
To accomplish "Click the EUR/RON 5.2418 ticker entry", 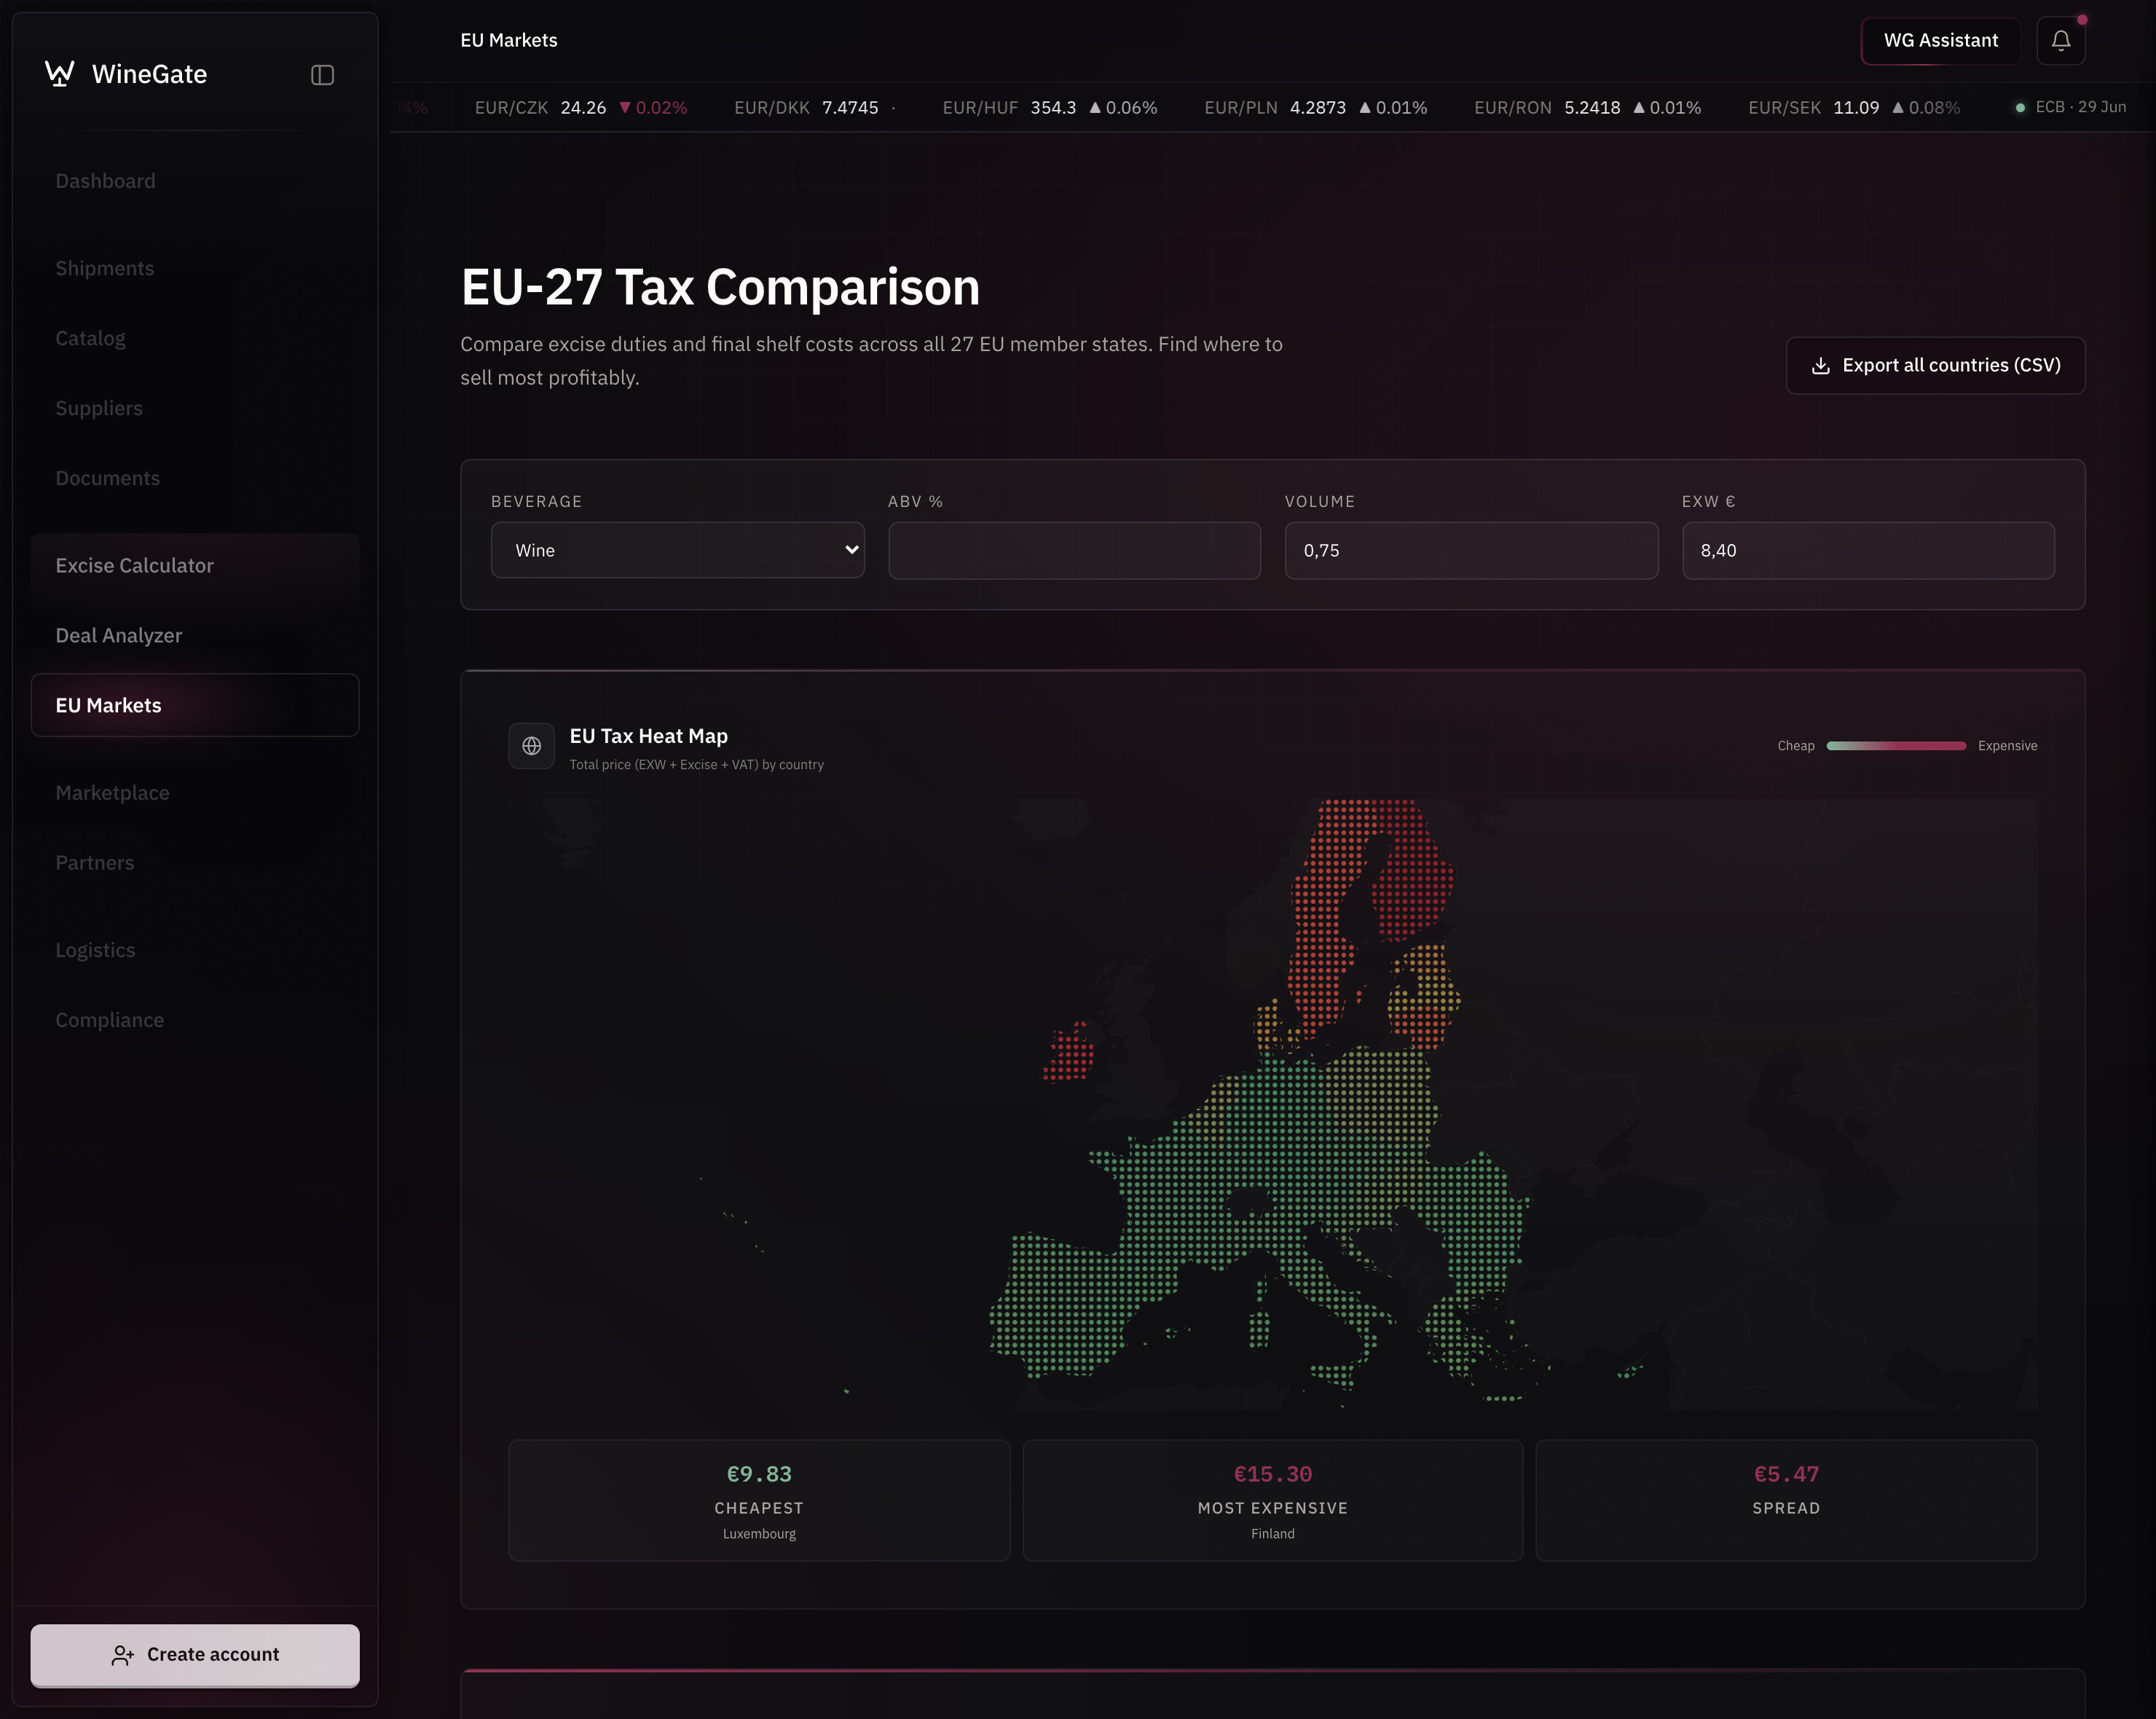I will pos(1587,108).
